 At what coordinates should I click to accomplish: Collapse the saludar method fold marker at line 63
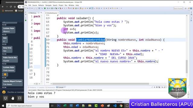50,18
